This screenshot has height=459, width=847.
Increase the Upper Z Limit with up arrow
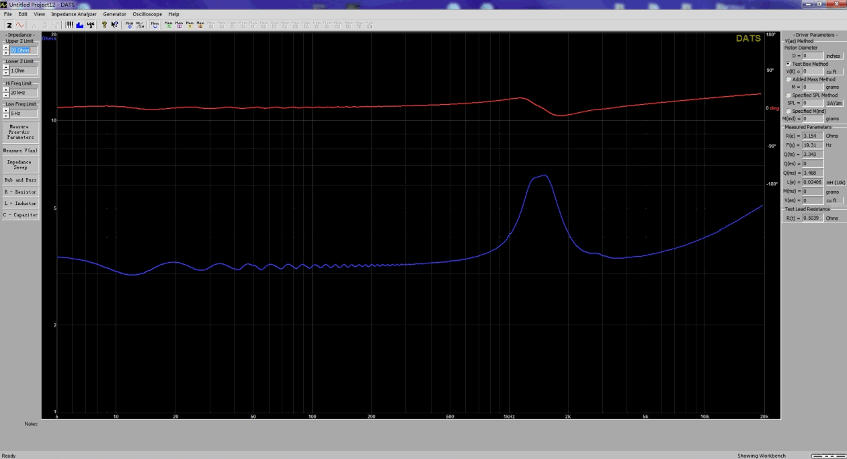click(5, 48)
